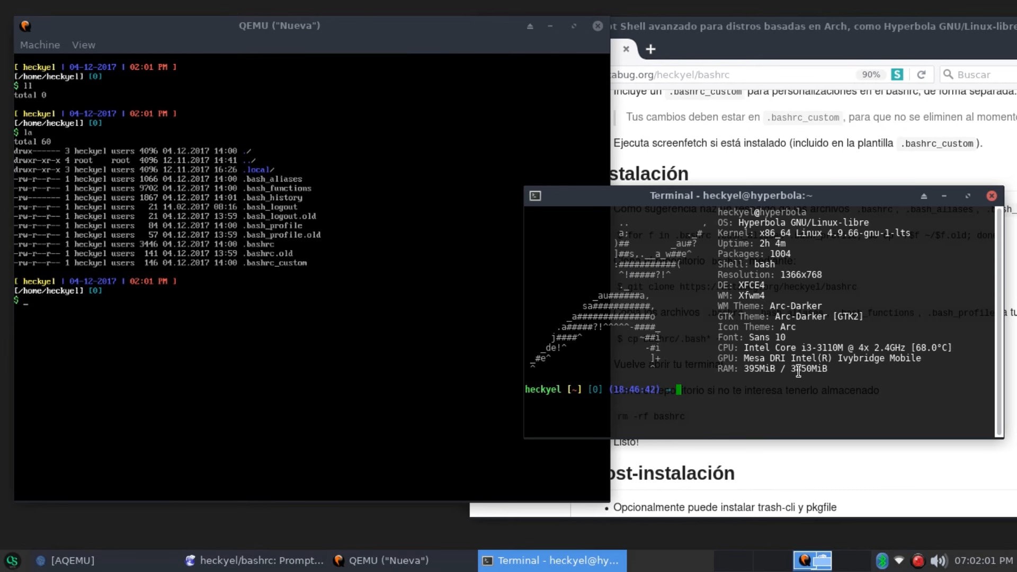1017x572 pixels.
Task: Click the 90% zoom level indicator
Action: tap(870, 75)
